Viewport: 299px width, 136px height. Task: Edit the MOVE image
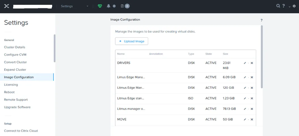pyautogui.click(x=245, y=119)
